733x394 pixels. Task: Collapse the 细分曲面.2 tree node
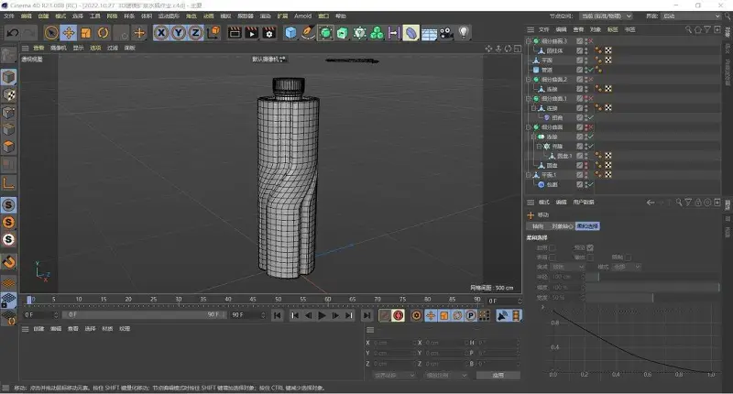529,80
